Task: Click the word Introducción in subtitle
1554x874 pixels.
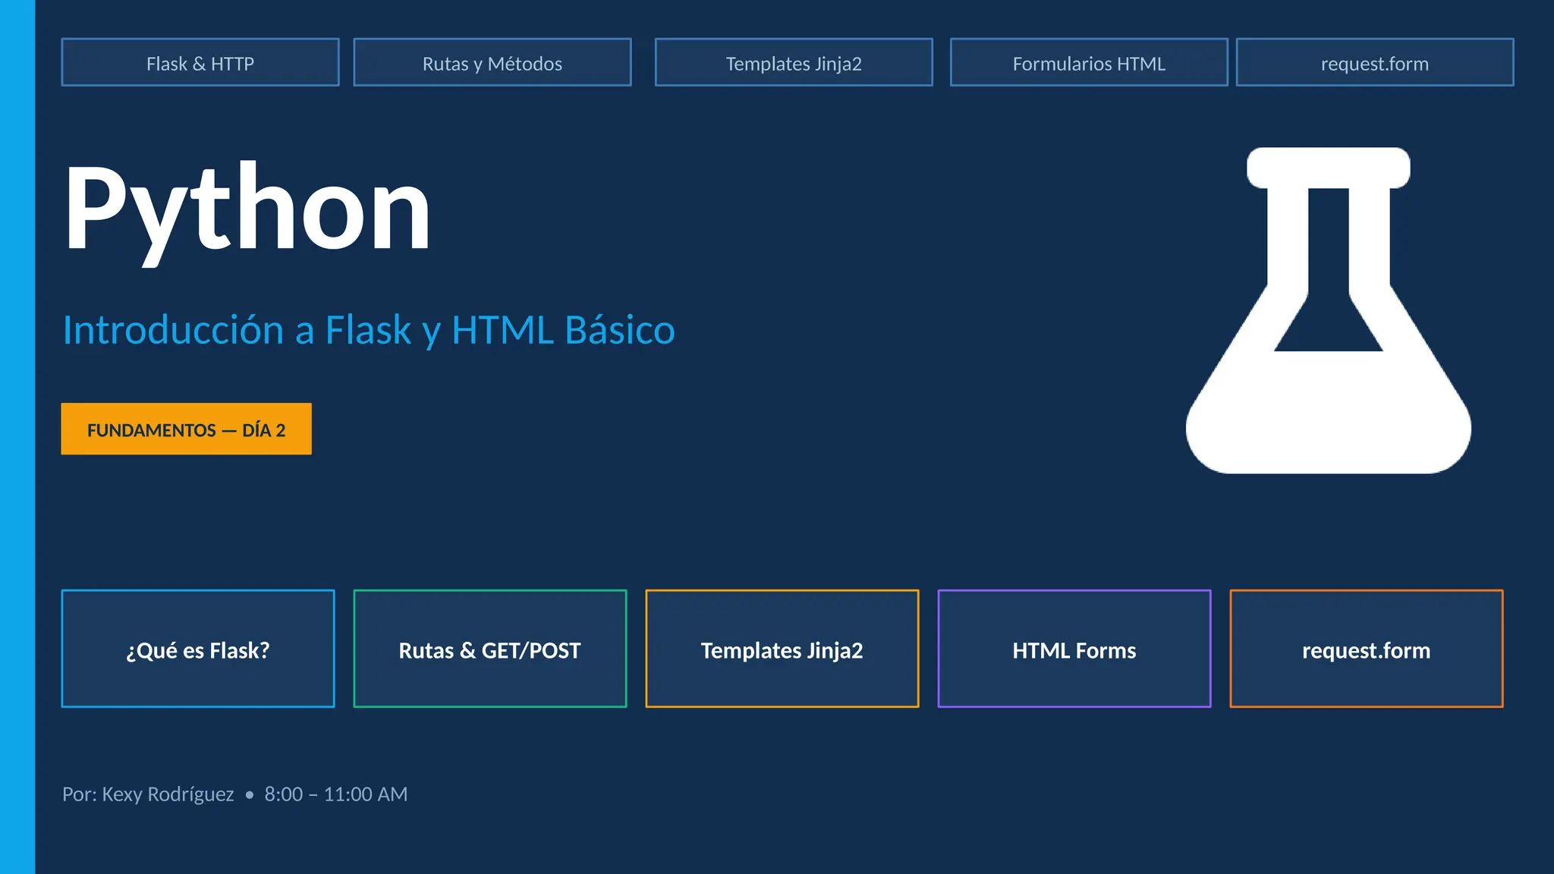Action: 173,331
